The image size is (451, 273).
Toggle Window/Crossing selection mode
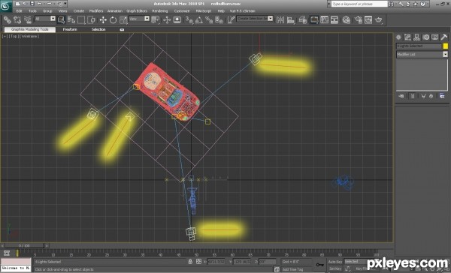point(92,19)
